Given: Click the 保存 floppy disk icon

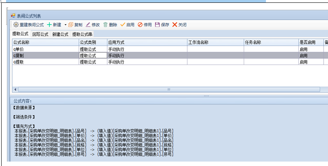Looking at the screenshot, I should tap(158, 25).
